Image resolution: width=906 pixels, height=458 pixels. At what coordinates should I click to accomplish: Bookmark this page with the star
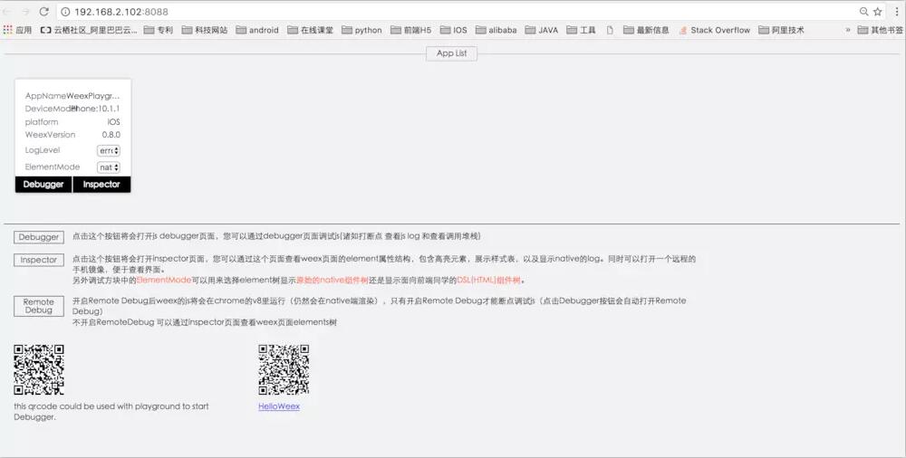pos(878,12)
